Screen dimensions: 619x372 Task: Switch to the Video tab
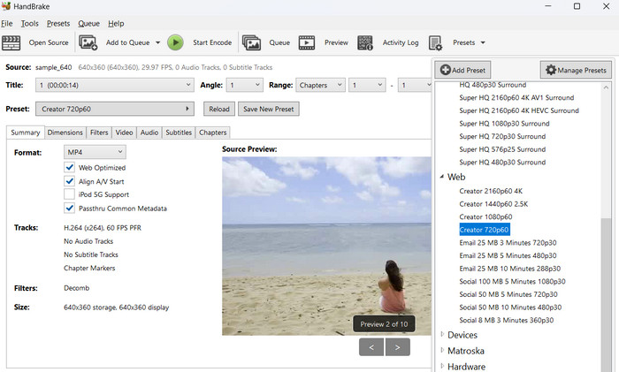pyautogui.click(x=124, y=133)
